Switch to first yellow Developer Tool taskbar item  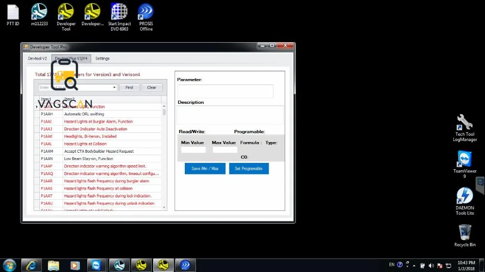(x=141, y=265)
